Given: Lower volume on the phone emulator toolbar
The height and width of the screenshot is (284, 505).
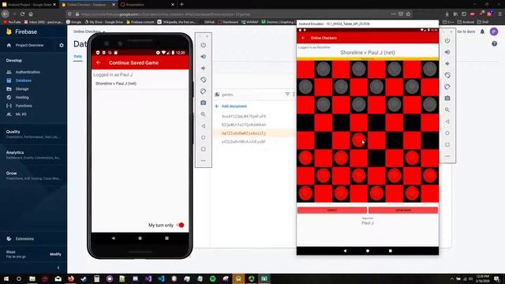Looking at the screenshot, I should (204, 69).
